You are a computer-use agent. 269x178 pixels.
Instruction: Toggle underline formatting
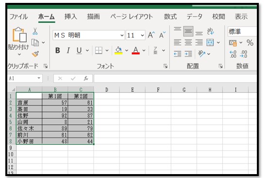pyautogui.click(x=79, y=51)
